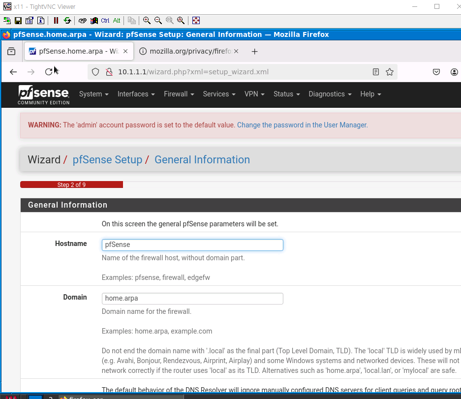Switch to full screen mode icon
461x399 pixels.
pyautogui.click(x=196, y=21)
